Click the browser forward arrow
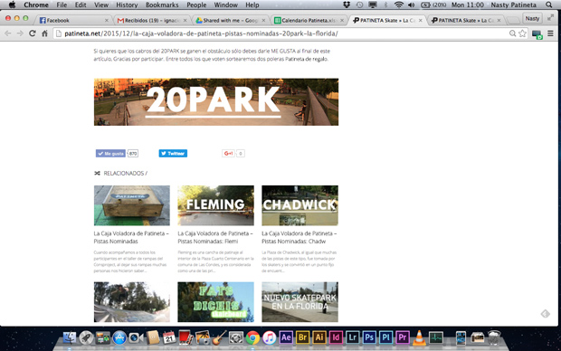 click(x=20, y=33)
